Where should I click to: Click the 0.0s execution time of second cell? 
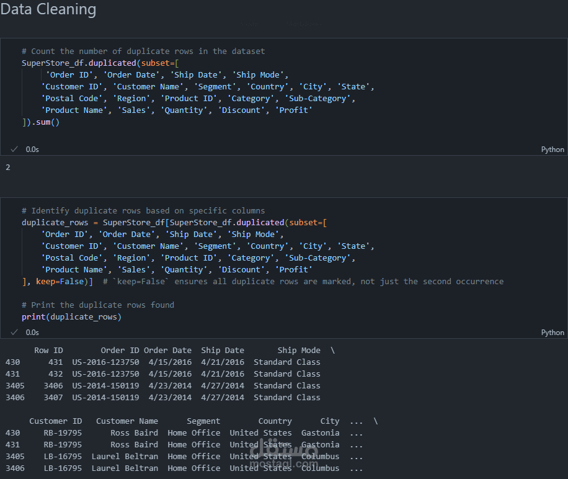click(x=32, y=332)
